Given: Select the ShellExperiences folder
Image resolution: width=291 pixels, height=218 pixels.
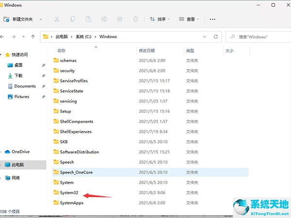Looking at the screenshot, I should (x=76, y=132).
